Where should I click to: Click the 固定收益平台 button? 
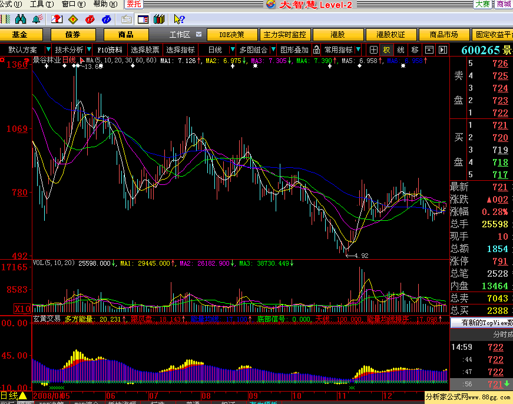click(493, 34)
